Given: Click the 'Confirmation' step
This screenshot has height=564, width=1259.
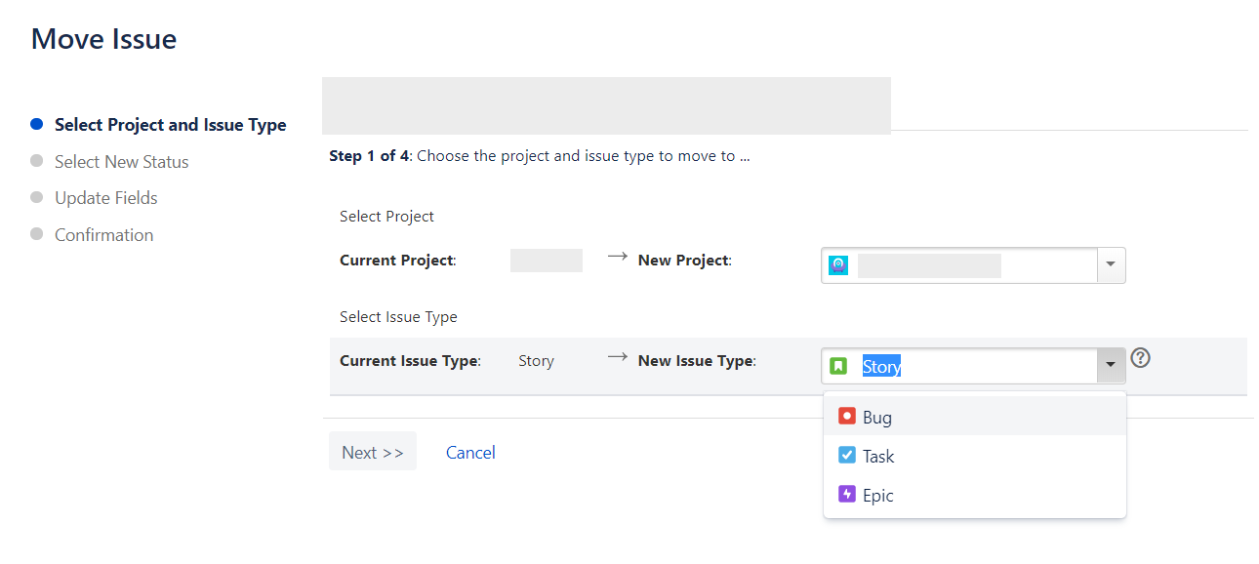Looking at the screenshot, I should click(104, 235).
